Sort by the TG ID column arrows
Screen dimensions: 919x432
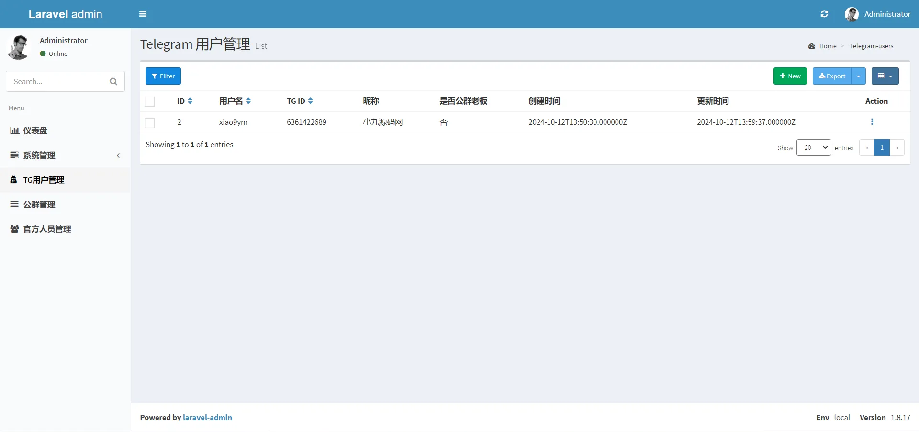click(311, 101)
